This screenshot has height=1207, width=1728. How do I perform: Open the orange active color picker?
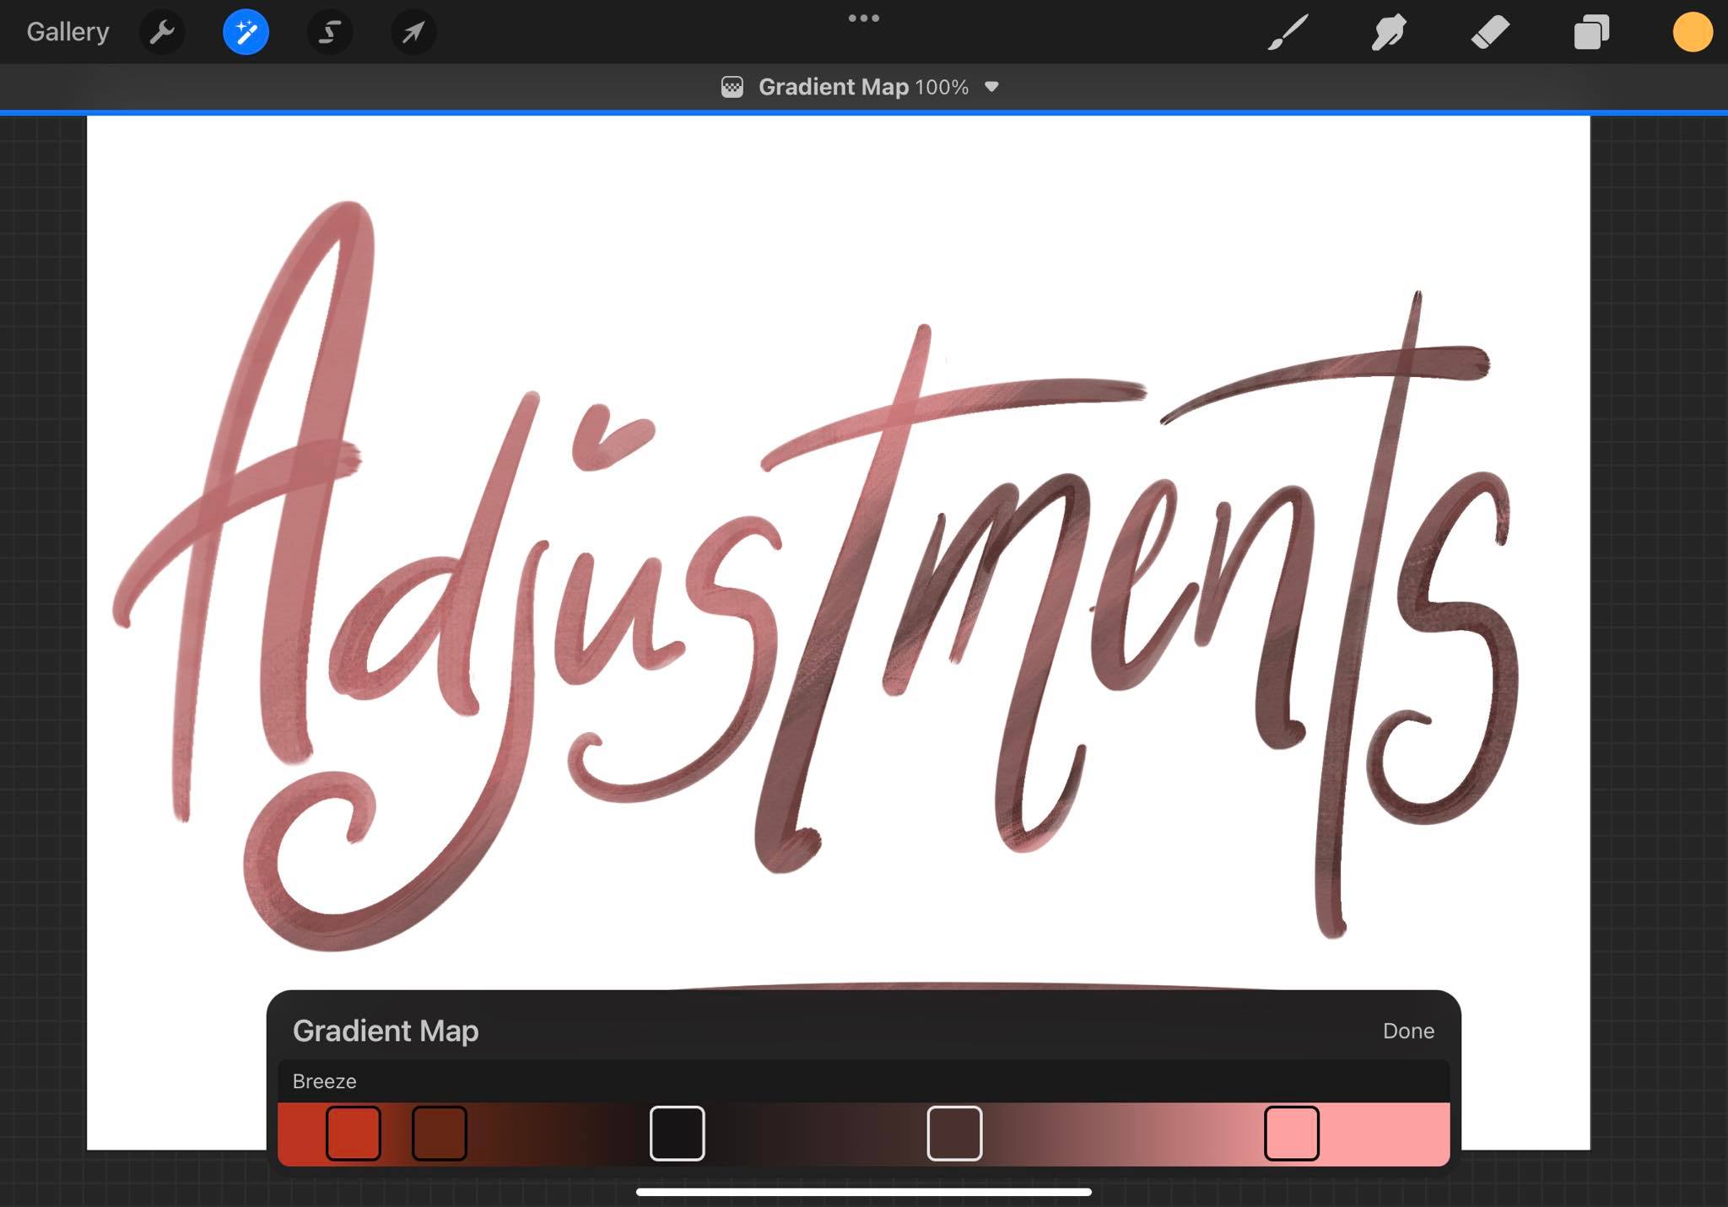tap(1692, 33)
